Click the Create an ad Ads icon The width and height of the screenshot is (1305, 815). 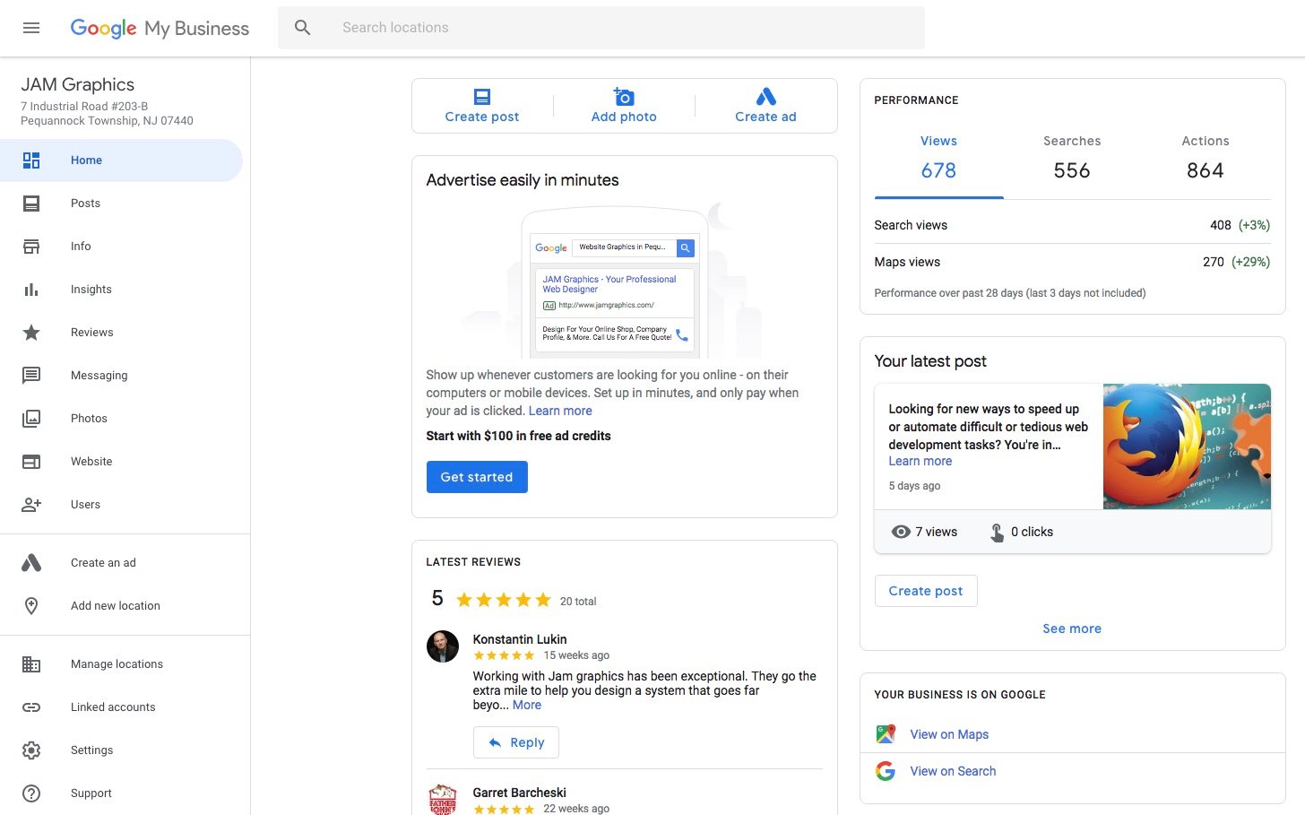31,563
